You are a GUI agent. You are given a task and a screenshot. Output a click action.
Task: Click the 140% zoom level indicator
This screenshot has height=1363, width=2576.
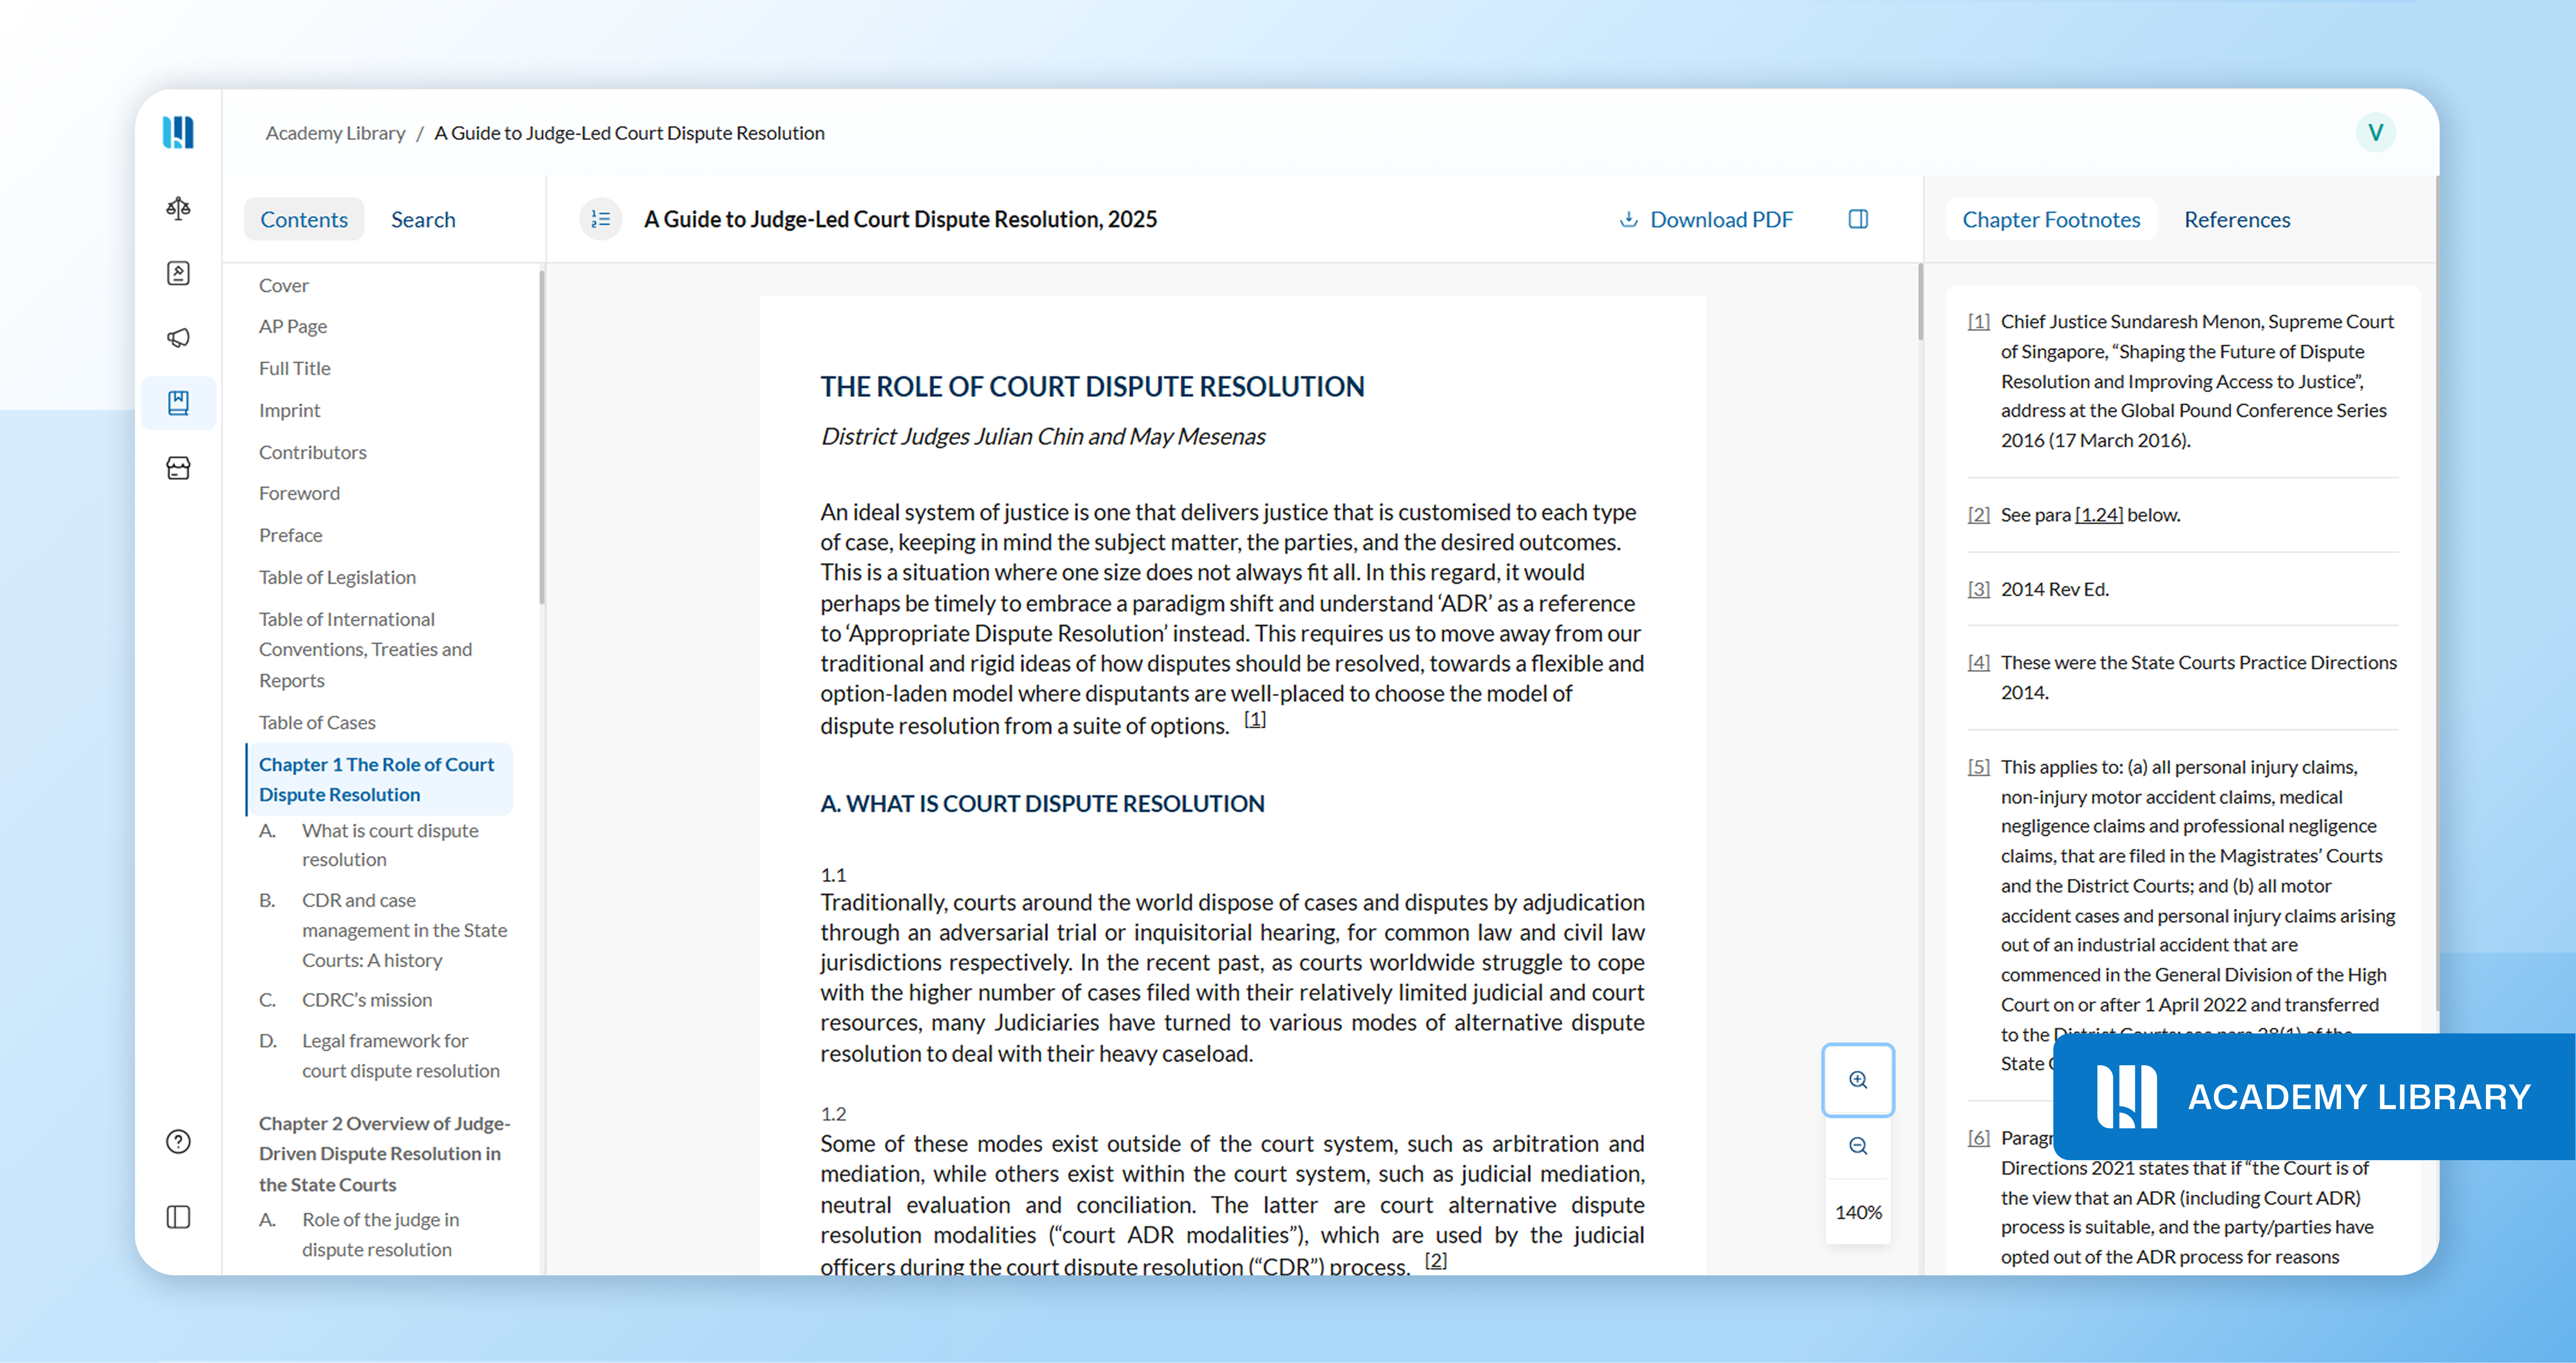click(x=1858, y=1212)
